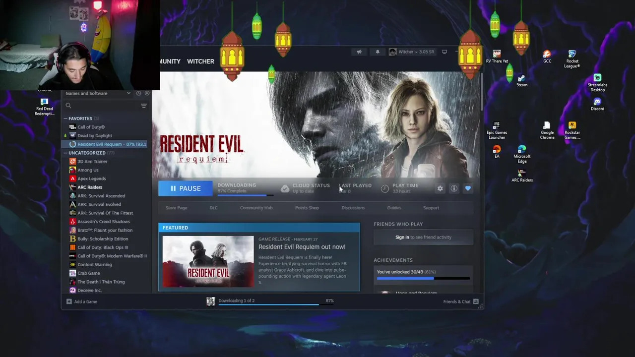
Task: Open Friends & Chat
Action: coord(460,301)
